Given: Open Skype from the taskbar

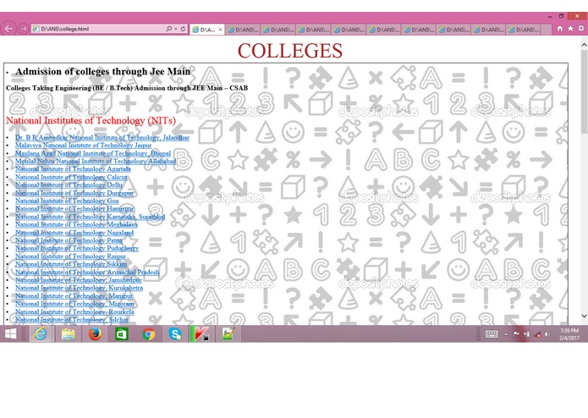Looking at the screenshot, I should (175, 333).
